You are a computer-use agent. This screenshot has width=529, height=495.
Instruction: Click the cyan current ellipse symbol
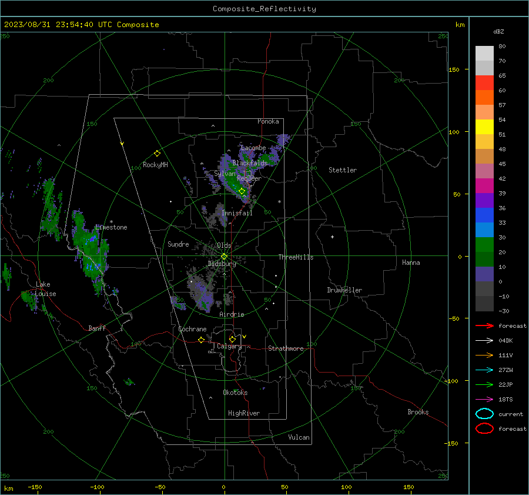point(484,414)
